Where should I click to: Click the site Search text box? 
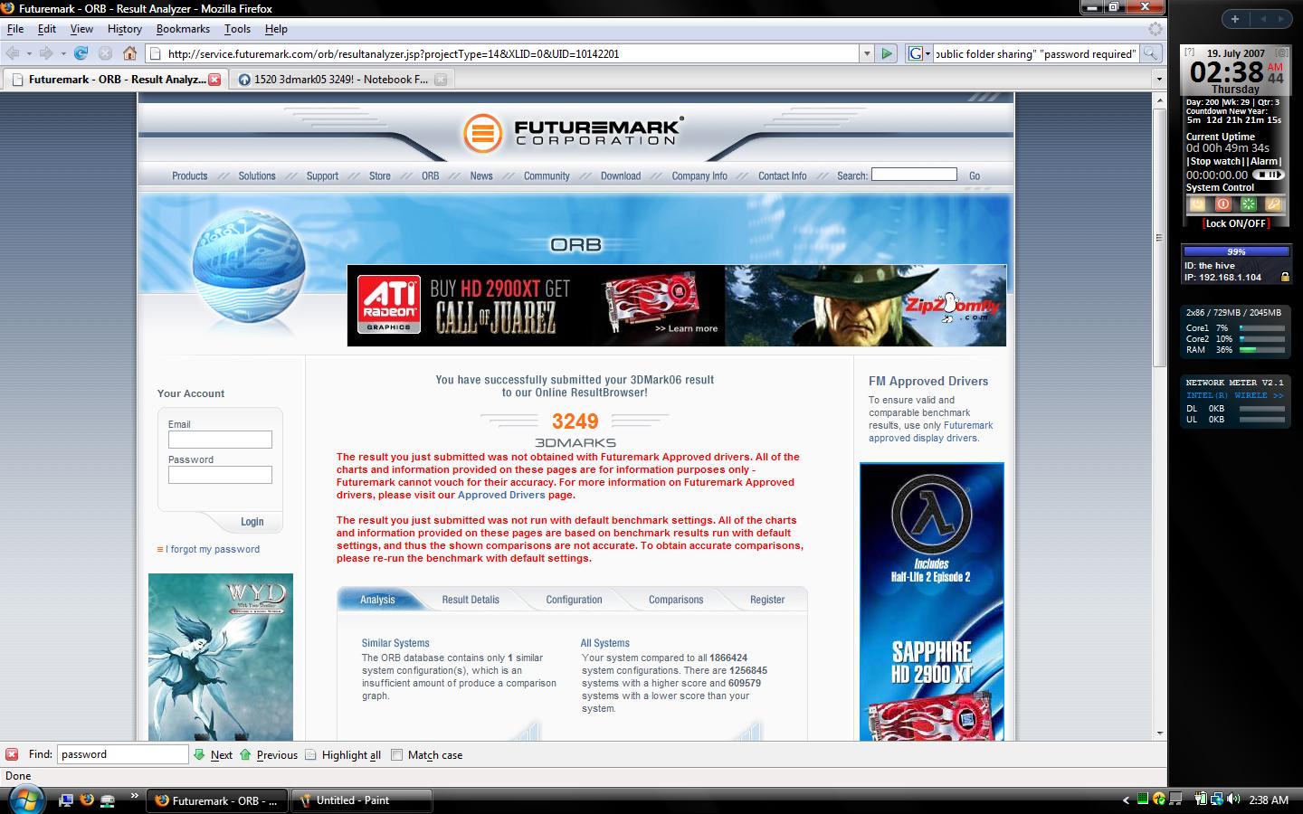coord(914,174)
